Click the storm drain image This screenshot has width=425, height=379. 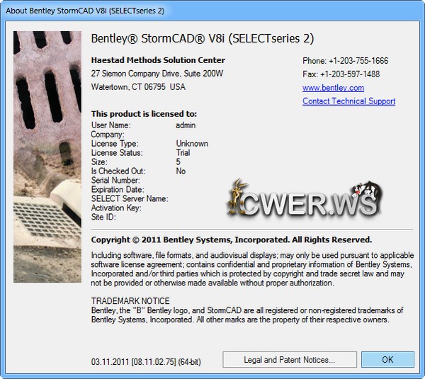point(47,157)
